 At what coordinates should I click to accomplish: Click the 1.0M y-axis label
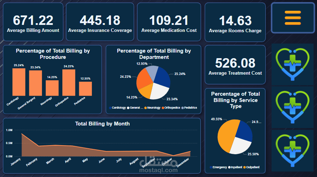click(x=9, y=130)
